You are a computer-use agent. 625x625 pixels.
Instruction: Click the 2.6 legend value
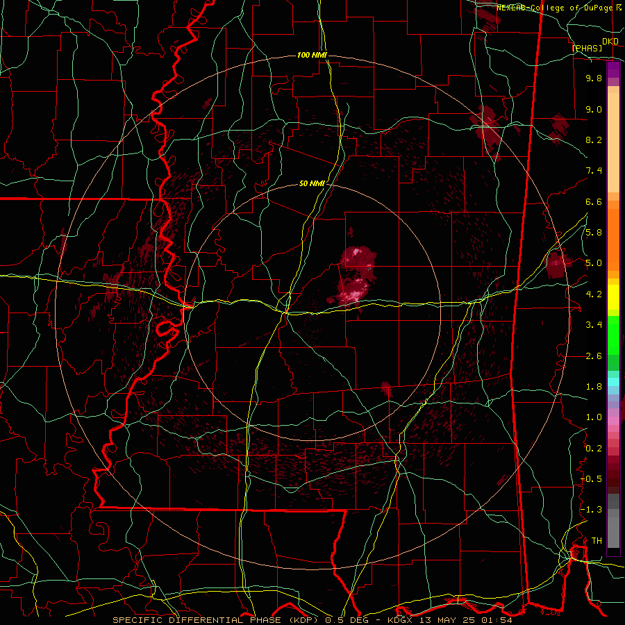(594, 356)
